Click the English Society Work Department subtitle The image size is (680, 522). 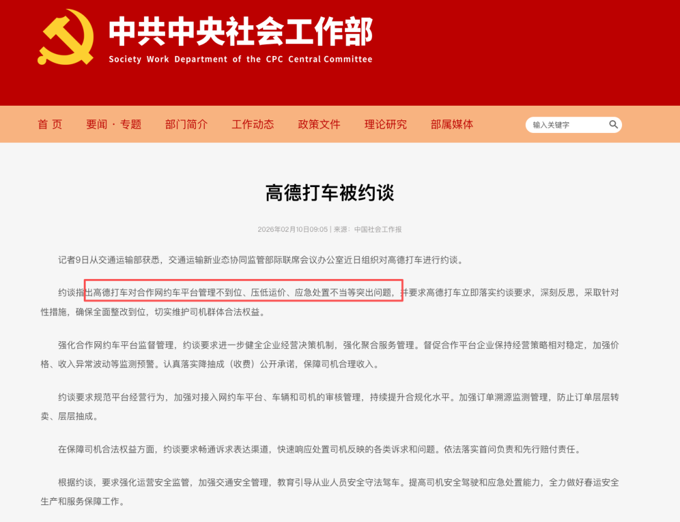pyautogui.click(x=241, y=59)
